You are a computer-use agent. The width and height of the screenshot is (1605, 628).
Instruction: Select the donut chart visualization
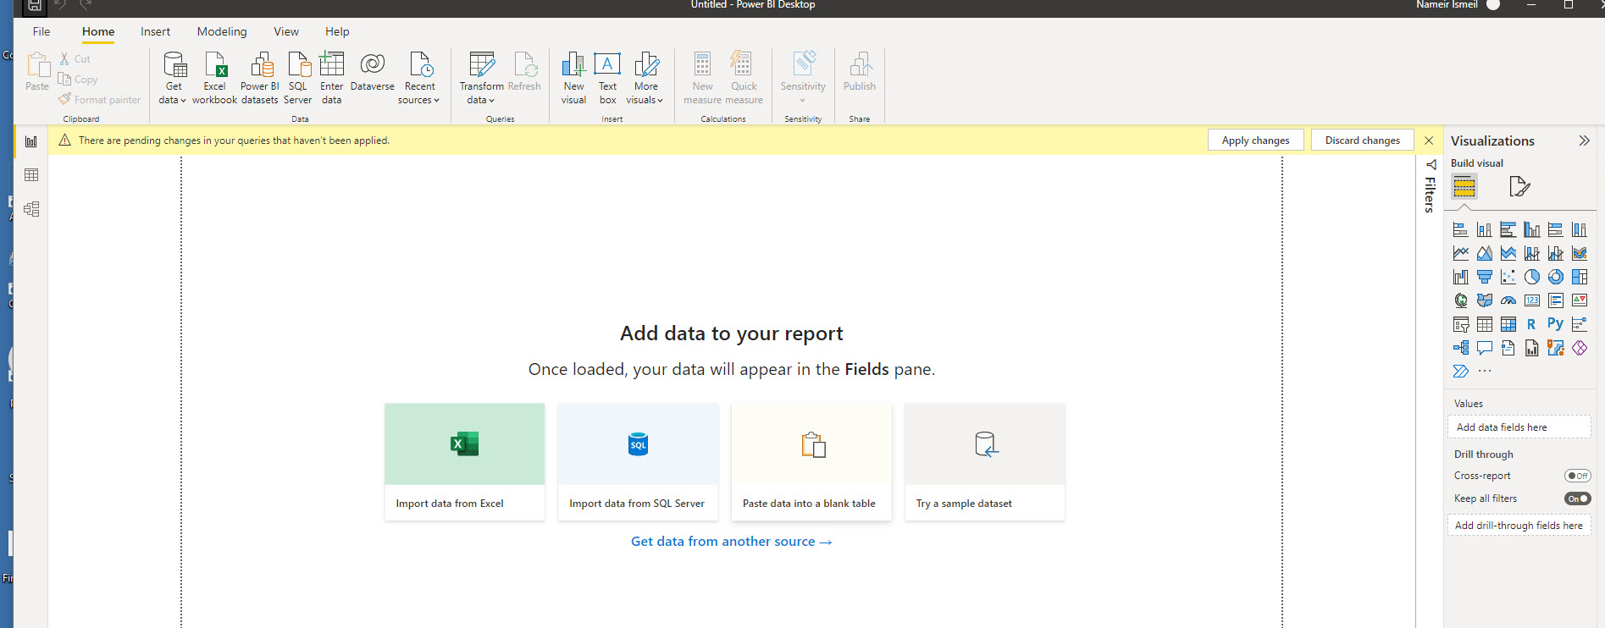pos(1556,277)
